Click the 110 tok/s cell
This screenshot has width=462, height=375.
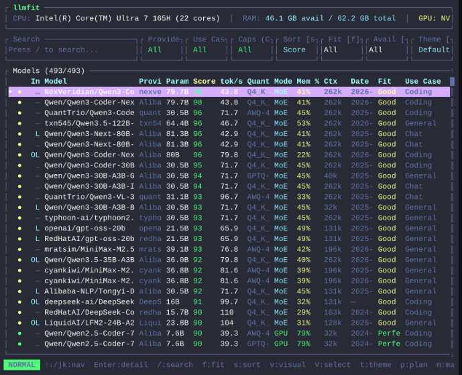tap(227, 312)
